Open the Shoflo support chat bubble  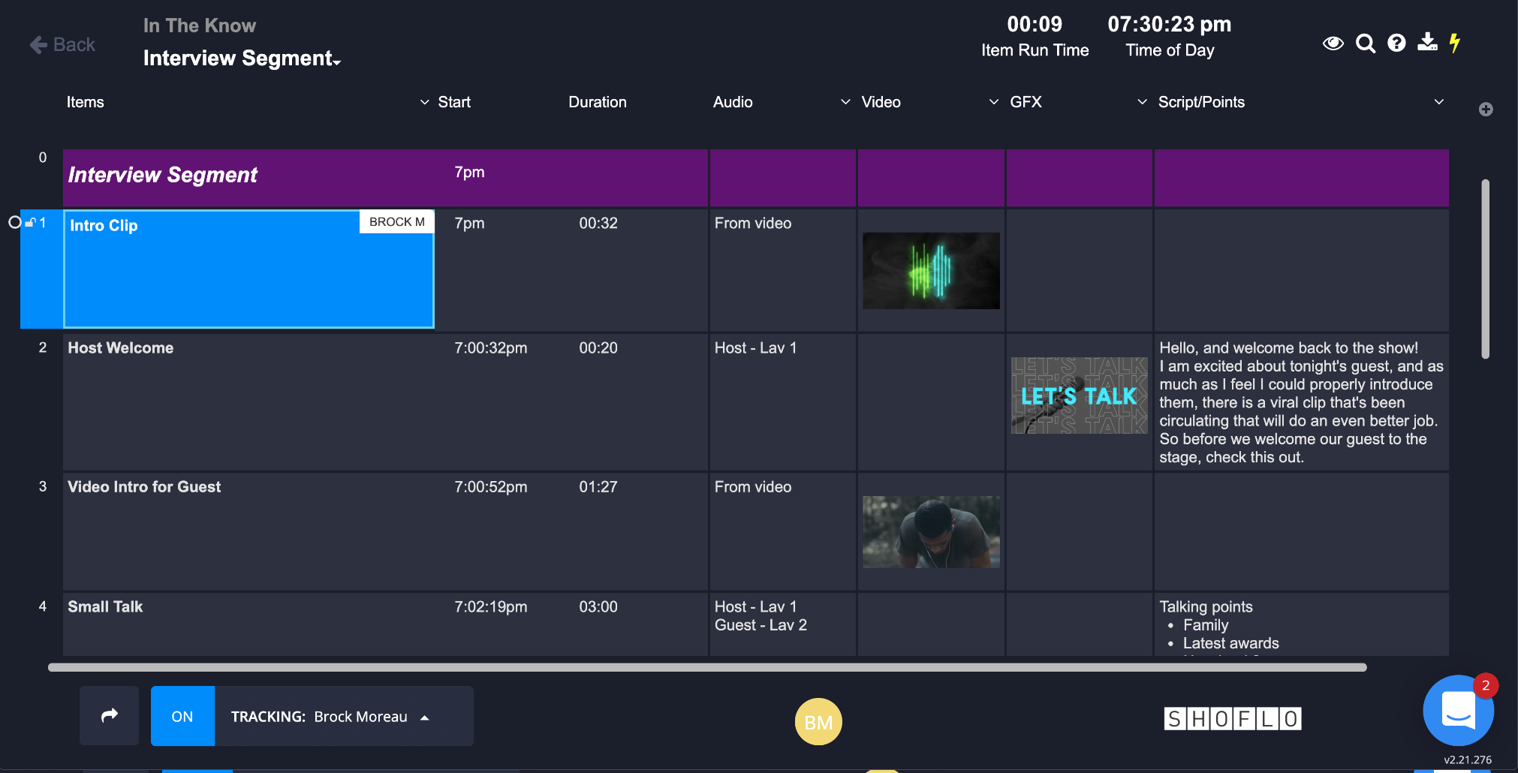click(x=1457, y=710)
